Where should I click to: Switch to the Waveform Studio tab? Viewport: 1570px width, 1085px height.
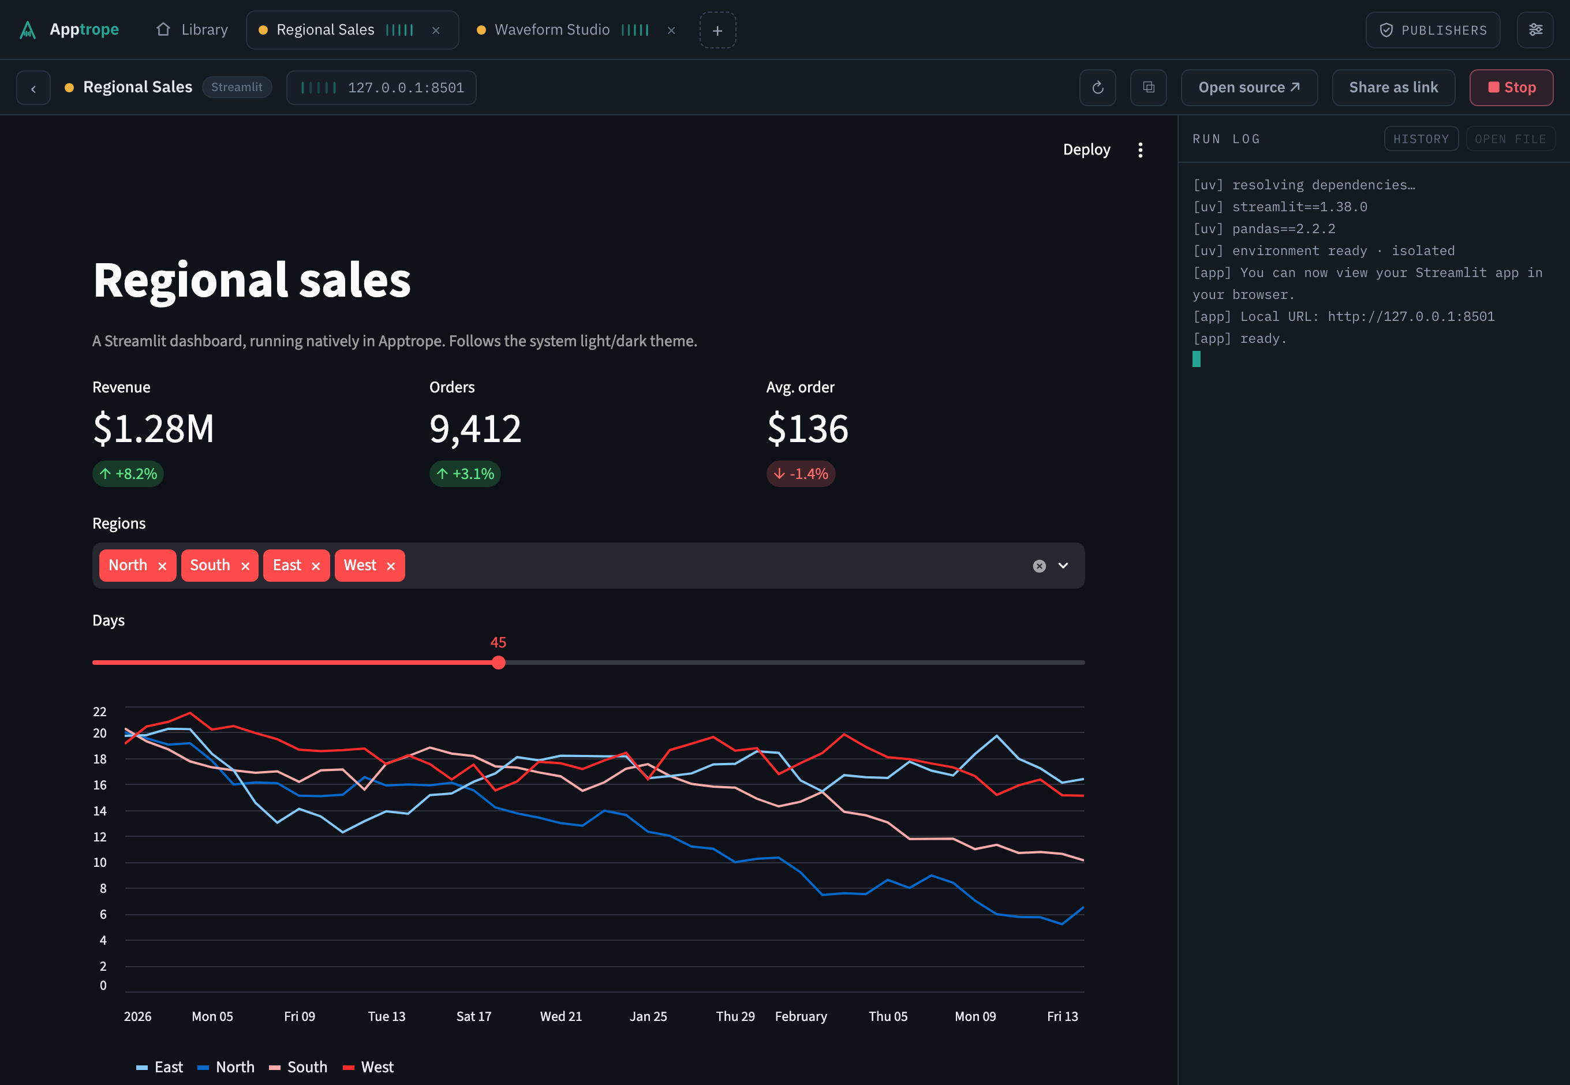551,30
